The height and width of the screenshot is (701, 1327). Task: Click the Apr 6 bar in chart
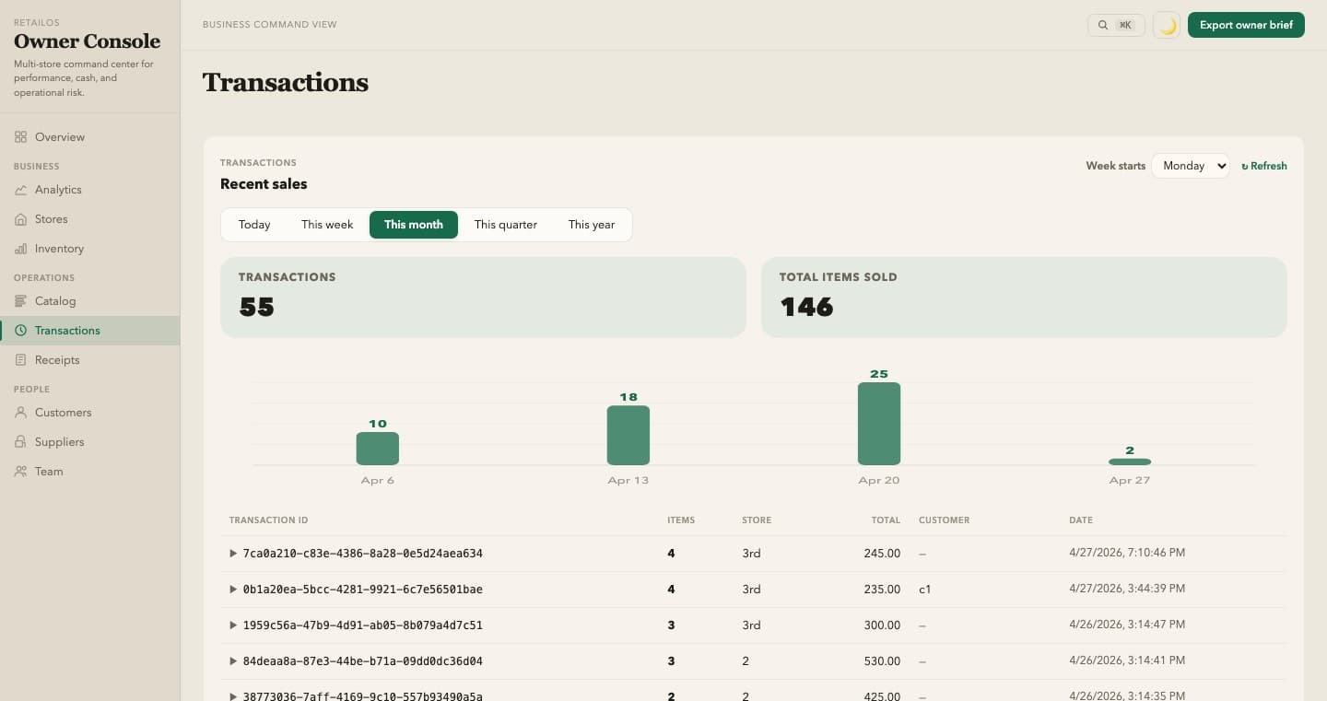378,449
